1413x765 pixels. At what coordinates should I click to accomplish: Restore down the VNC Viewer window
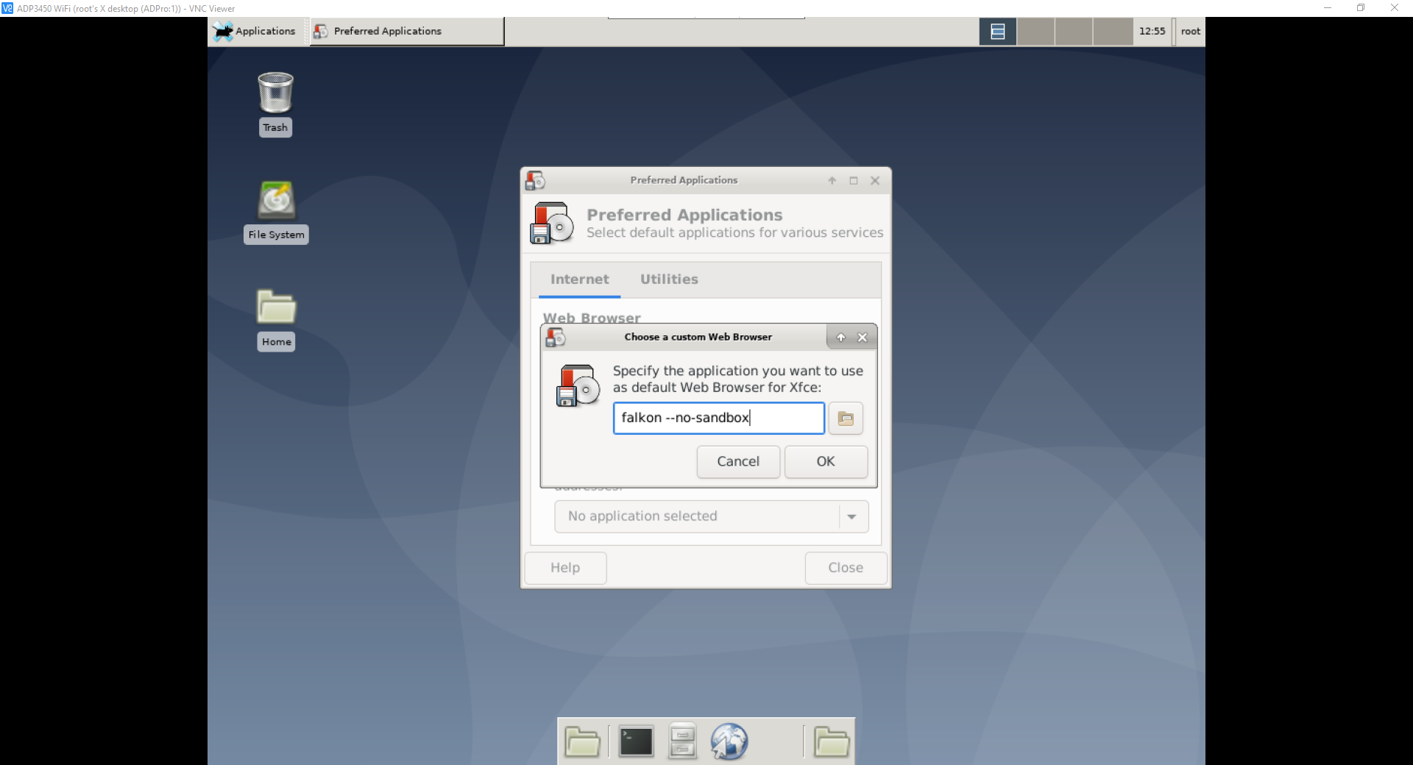[1361, 8]
